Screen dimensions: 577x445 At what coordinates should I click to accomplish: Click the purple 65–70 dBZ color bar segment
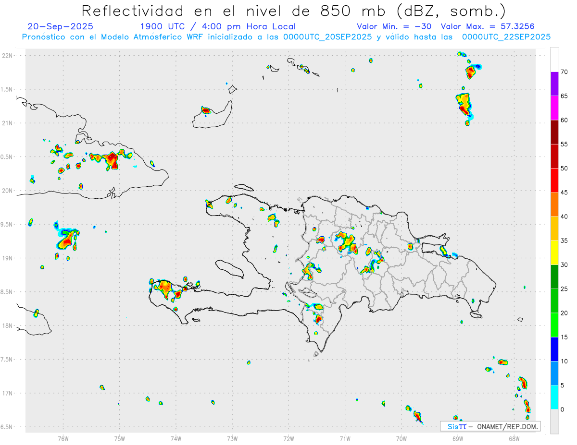point(554,84)
